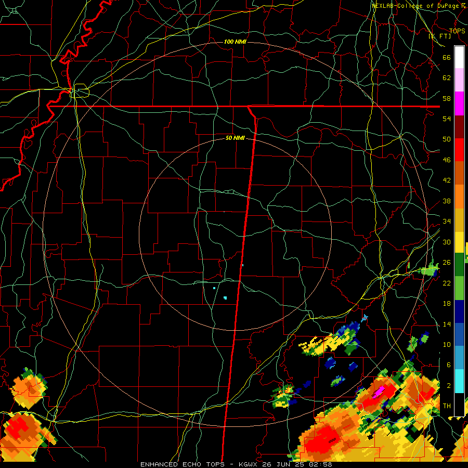Click the legend value '14'
Viewport: 468px width, 468px height.
coord(447,324)
